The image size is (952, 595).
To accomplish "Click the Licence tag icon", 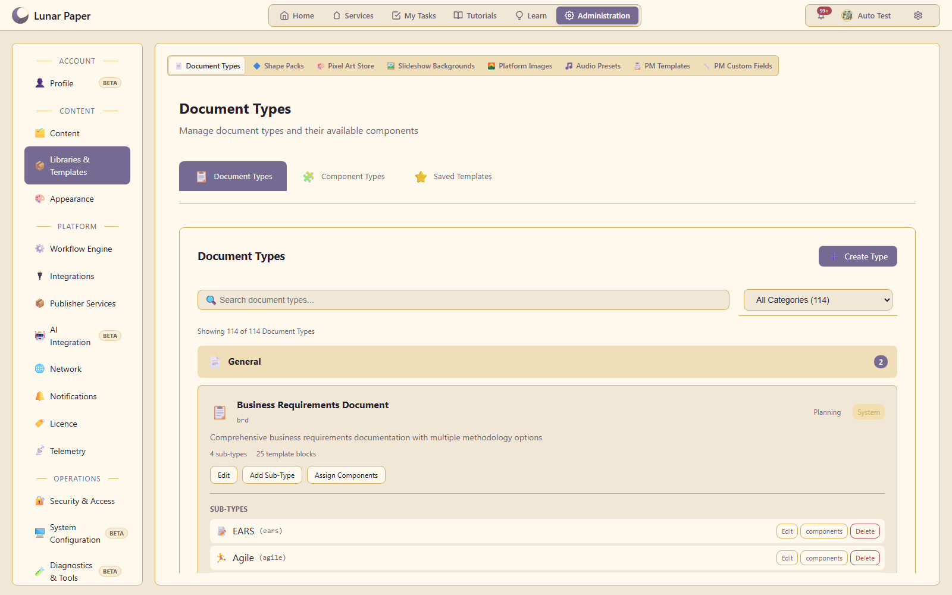I will (40, 424).
